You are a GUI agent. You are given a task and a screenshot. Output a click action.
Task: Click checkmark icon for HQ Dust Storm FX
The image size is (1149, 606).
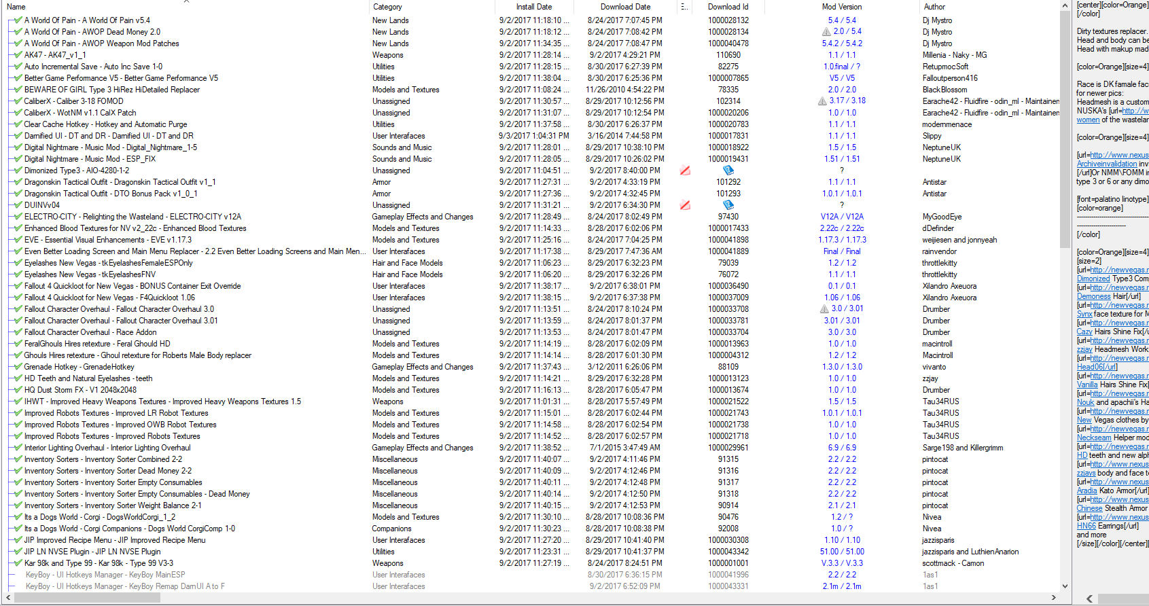(18, 390)
